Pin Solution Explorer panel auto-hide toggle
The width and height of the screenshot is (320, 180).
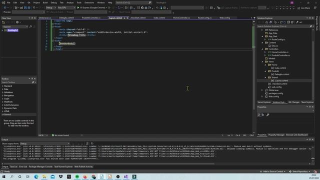tap(310, 18)
